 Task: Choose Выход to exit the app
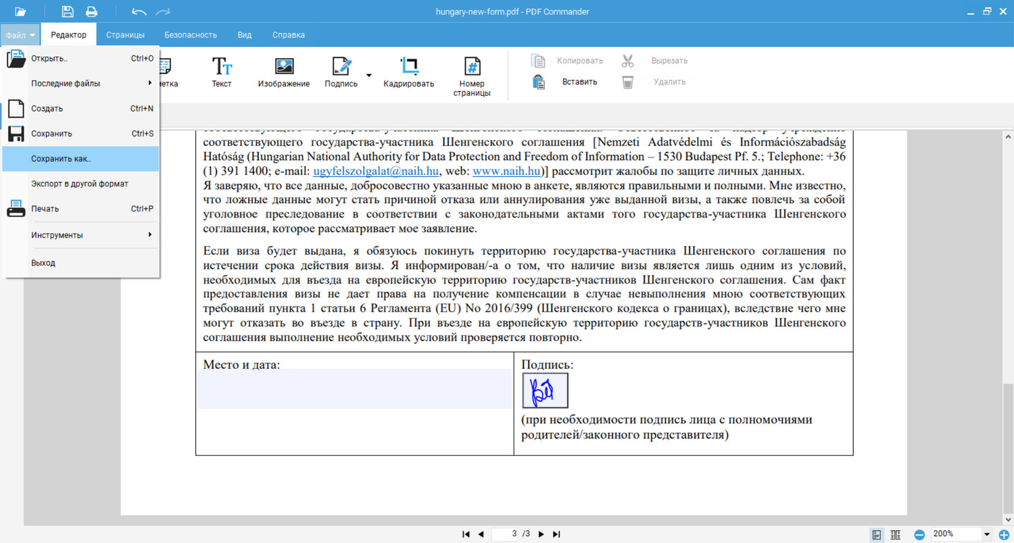click(80, 263)
